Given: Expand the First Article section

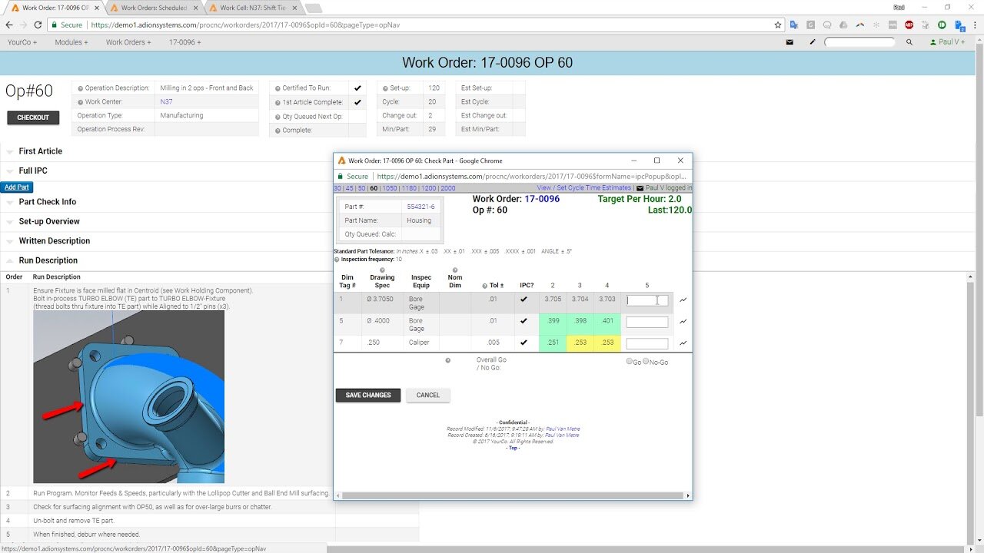Looking at the screenshot, I should [40, 151].
